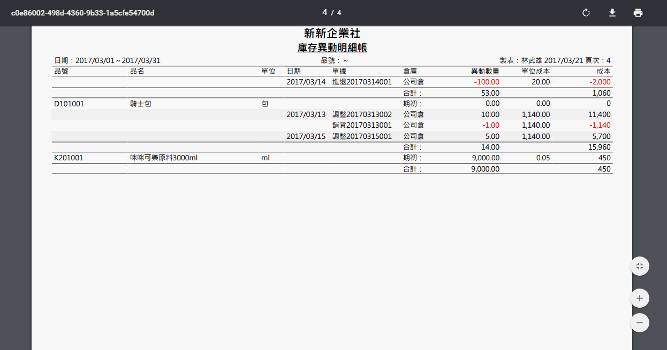Viewport: 667px width, 350px height.
Task: Click column header 單位成本
Action: [x=536, y=71]
